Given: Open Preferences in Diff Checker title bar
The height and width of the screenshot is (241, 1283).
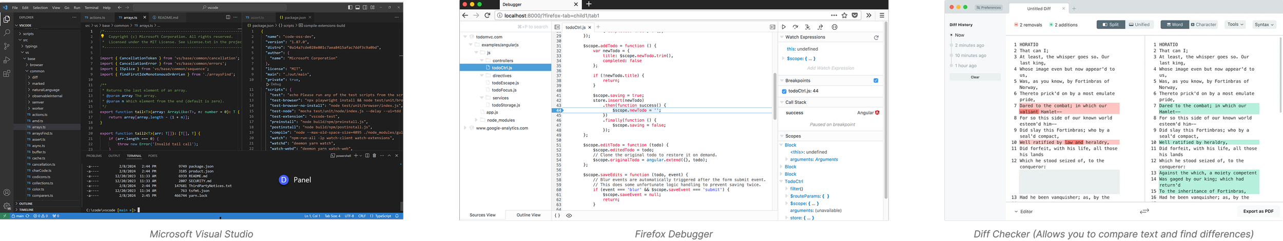Looking at the screenshot, I should pyautogui.click(x=988, y=8).
